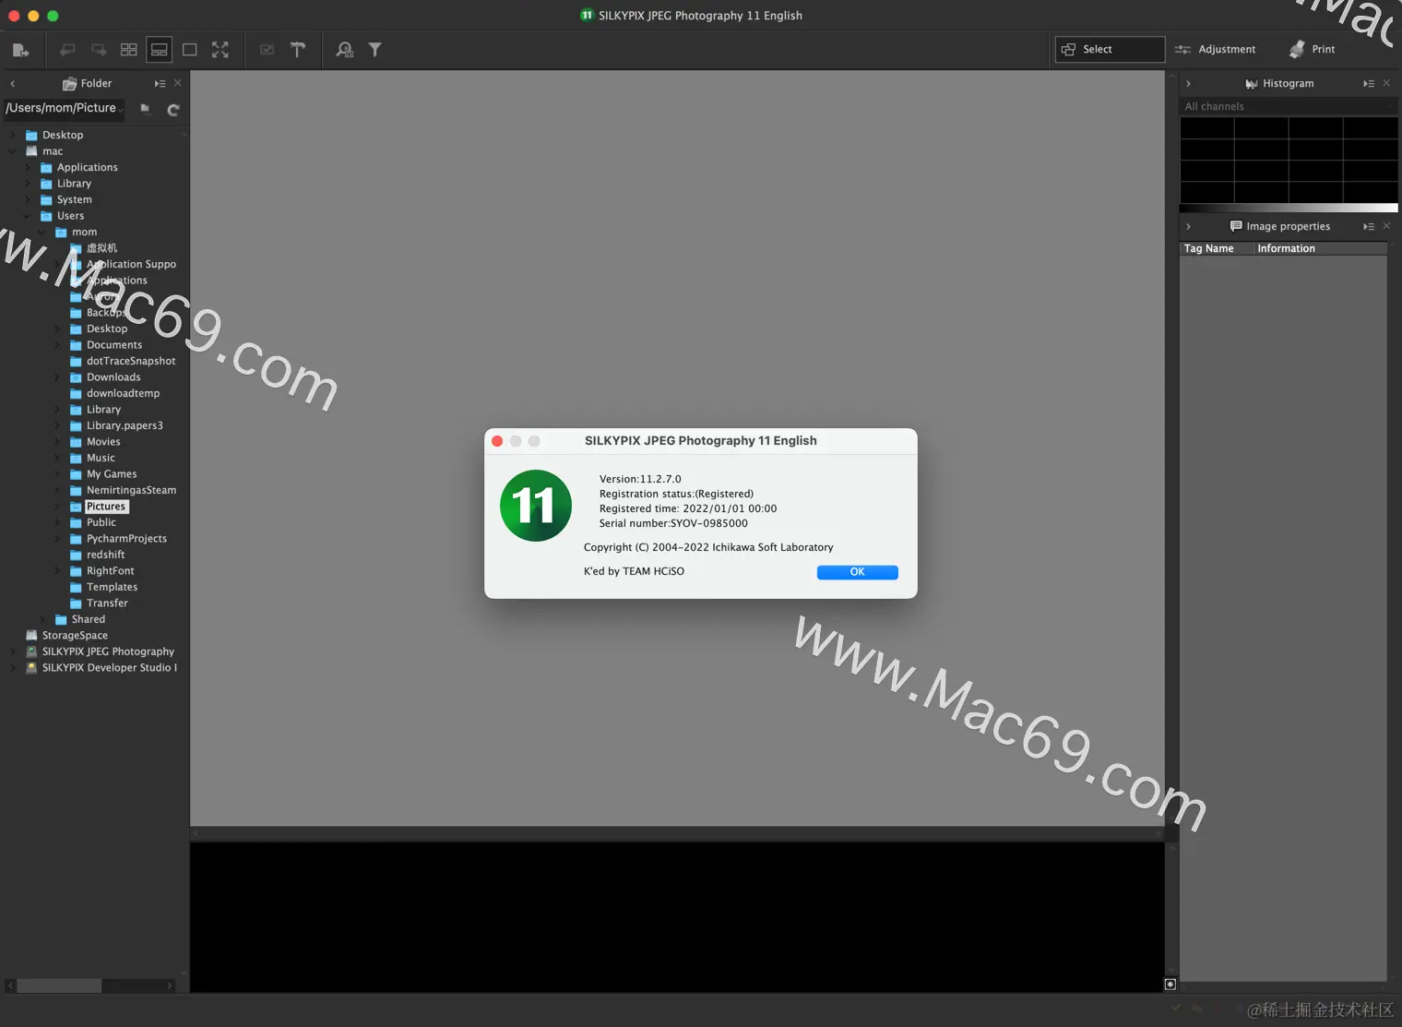Expand the Desktop node at tree top
The width and height of the screenshot is (1402, 1027).
12,135
